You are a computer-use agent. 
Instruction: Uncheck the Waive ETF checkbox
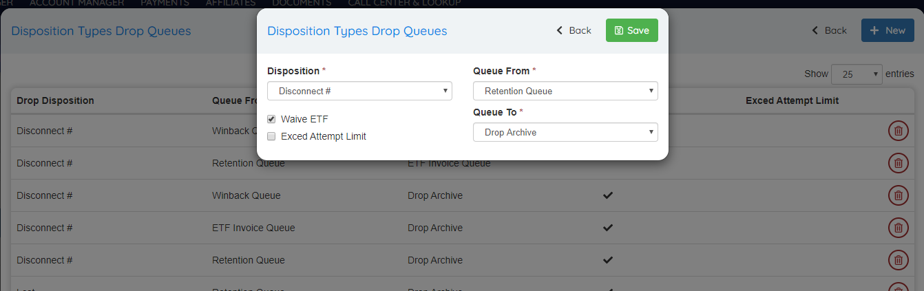271,119
